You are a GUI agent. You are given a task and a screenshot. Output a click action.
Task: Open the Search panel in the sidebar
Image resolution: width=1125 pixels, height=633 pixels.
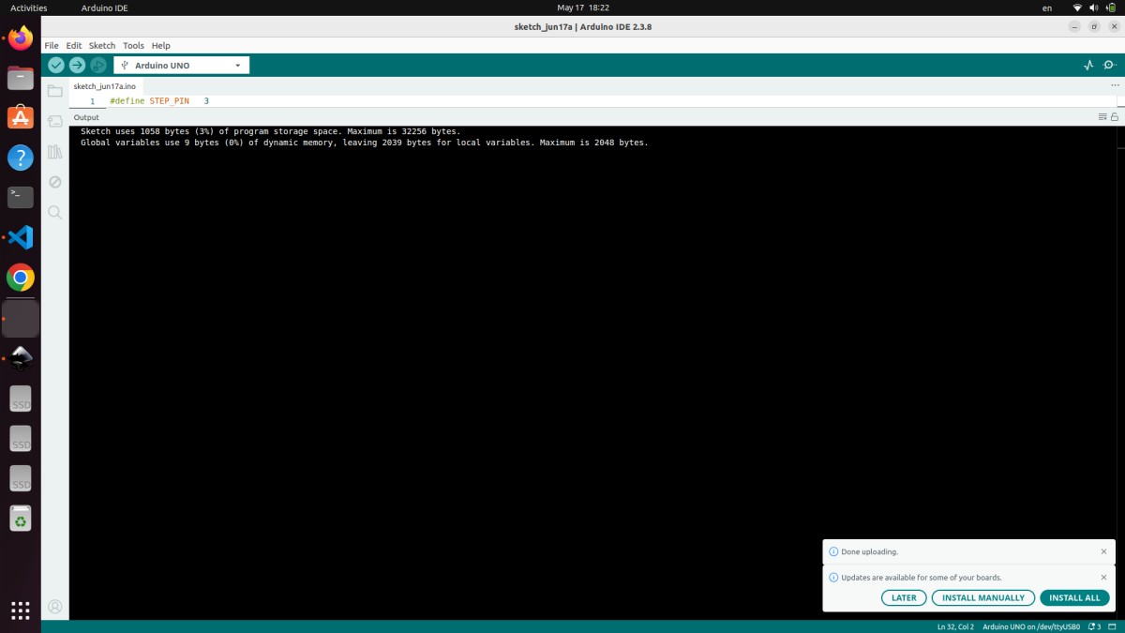point(55,213)
